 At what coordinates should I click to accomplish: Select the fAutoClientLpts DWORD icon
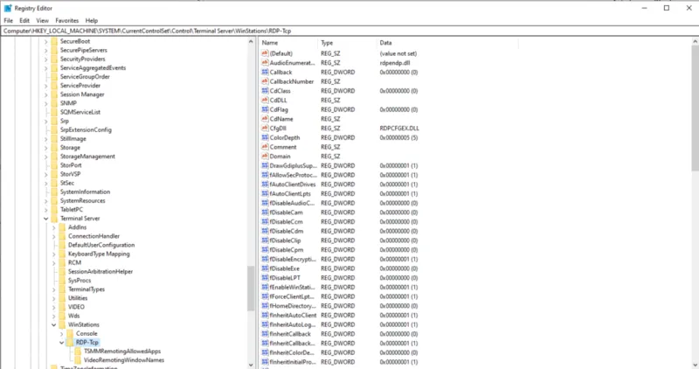click(x=265, y=194)
